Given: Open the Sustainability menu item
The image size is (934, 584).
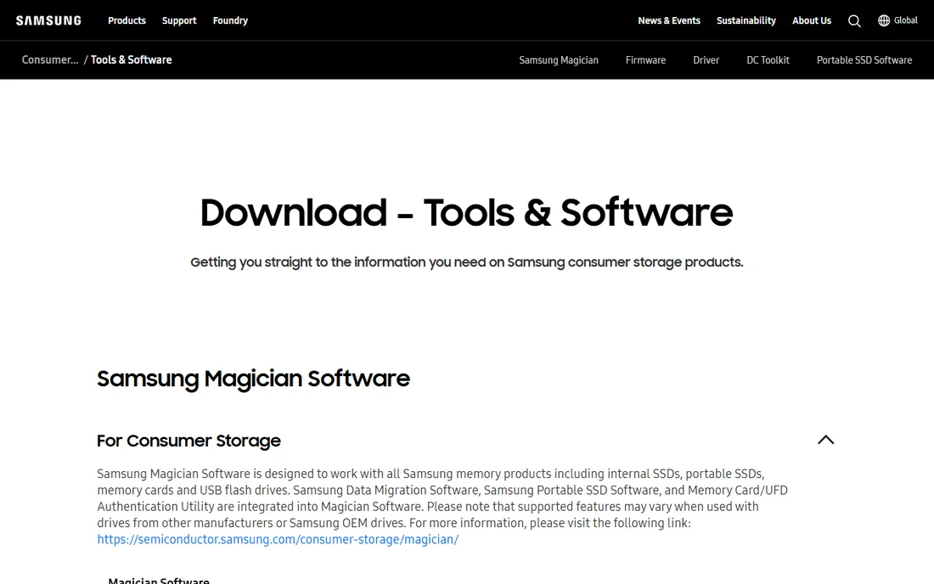Looking at the screenshot, I should [746, 21].
